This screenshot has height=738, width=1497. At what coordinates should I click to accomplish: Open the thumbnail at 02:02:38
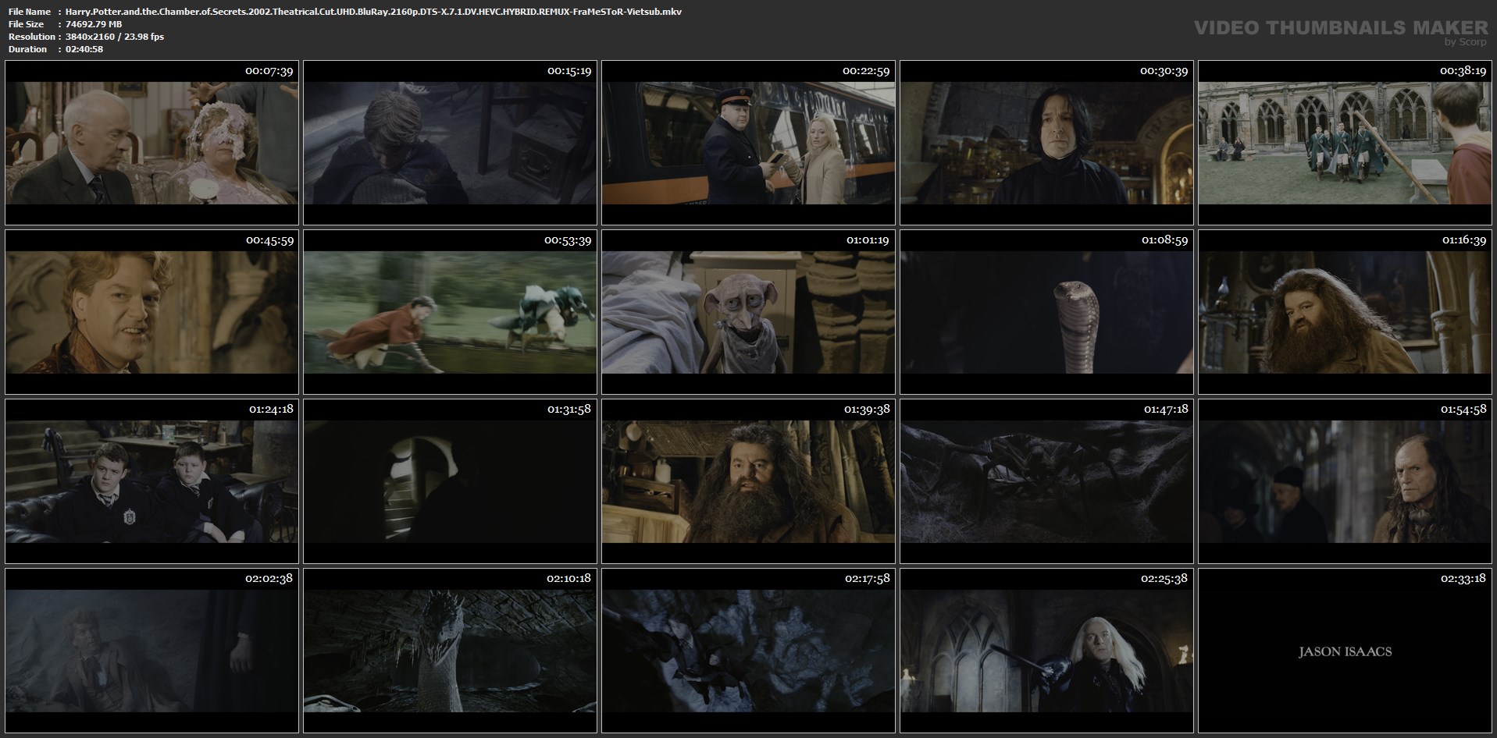(151, 651)
